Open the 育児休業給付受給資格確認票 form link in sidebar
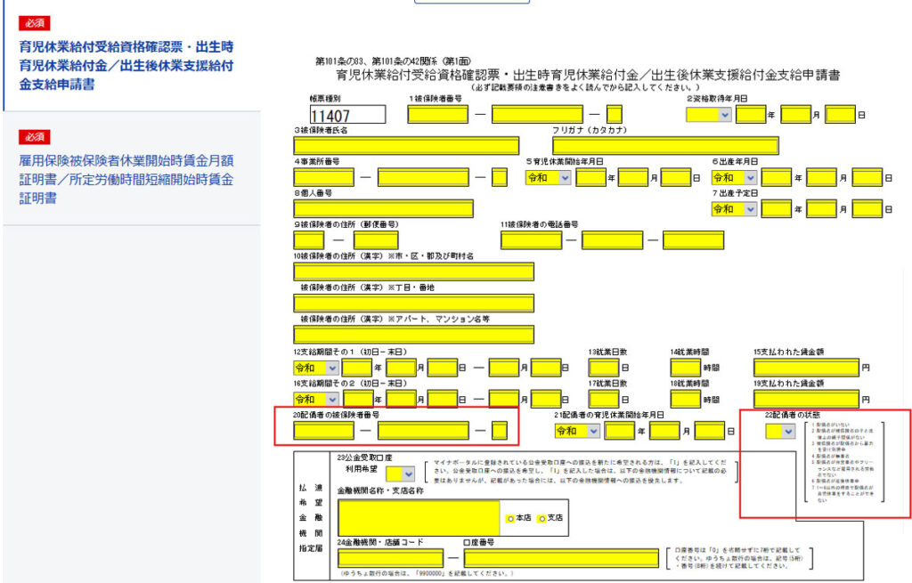 [x=126, y=64]
